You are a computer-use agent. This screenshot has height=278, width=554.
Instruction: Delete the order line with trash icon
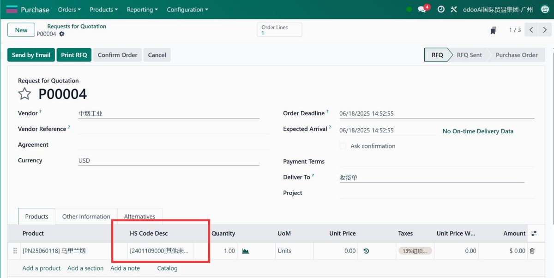point(532,251)
